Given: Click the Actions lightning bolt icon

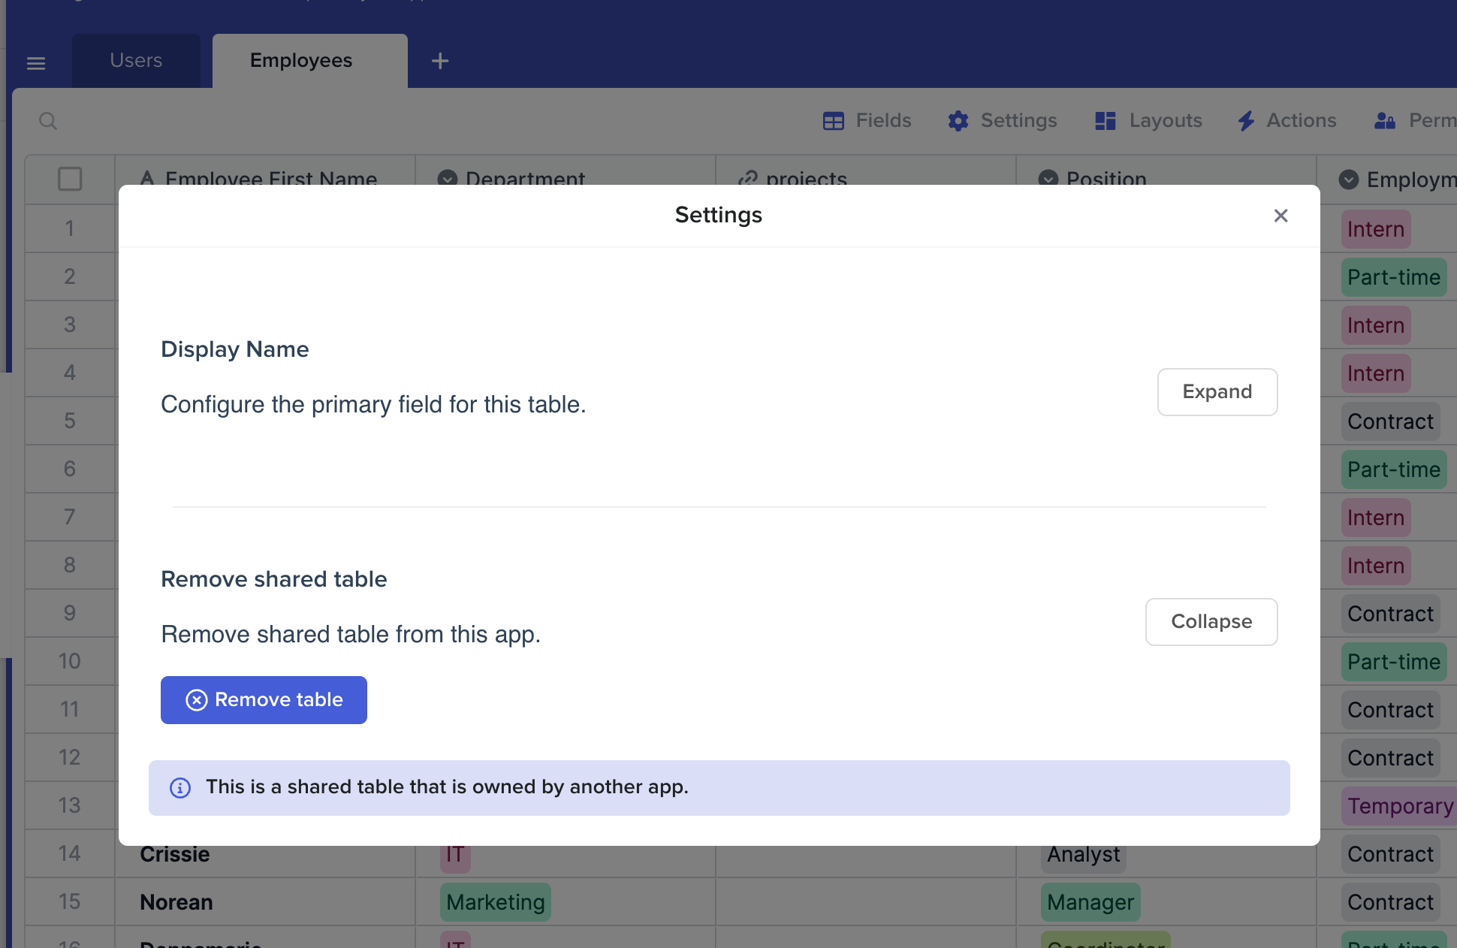Looking at the screenshot, I should [x=1246, y=121].
